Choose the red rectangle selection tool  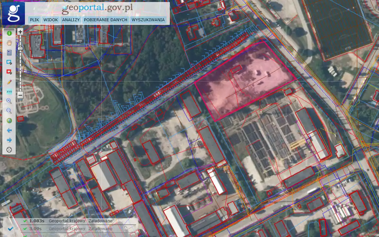tap(9, 72)
